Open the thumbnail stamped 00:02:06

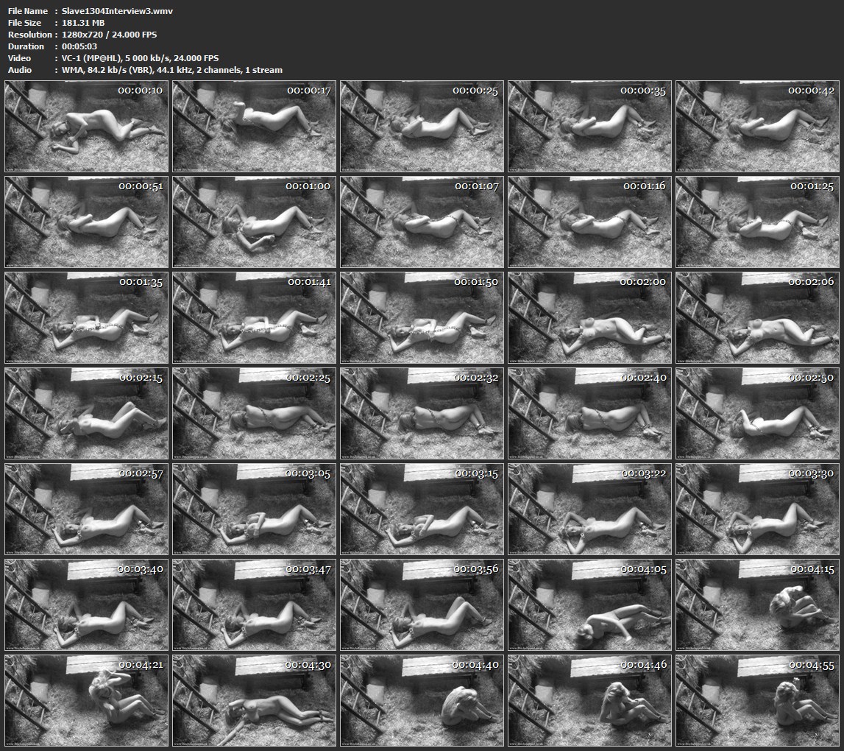click(x=757, y=318)
